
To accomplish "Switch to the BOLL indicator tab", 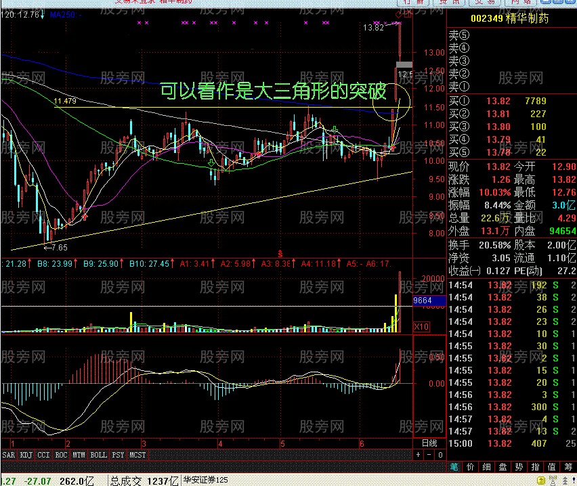I will click(x=99, y=455).
